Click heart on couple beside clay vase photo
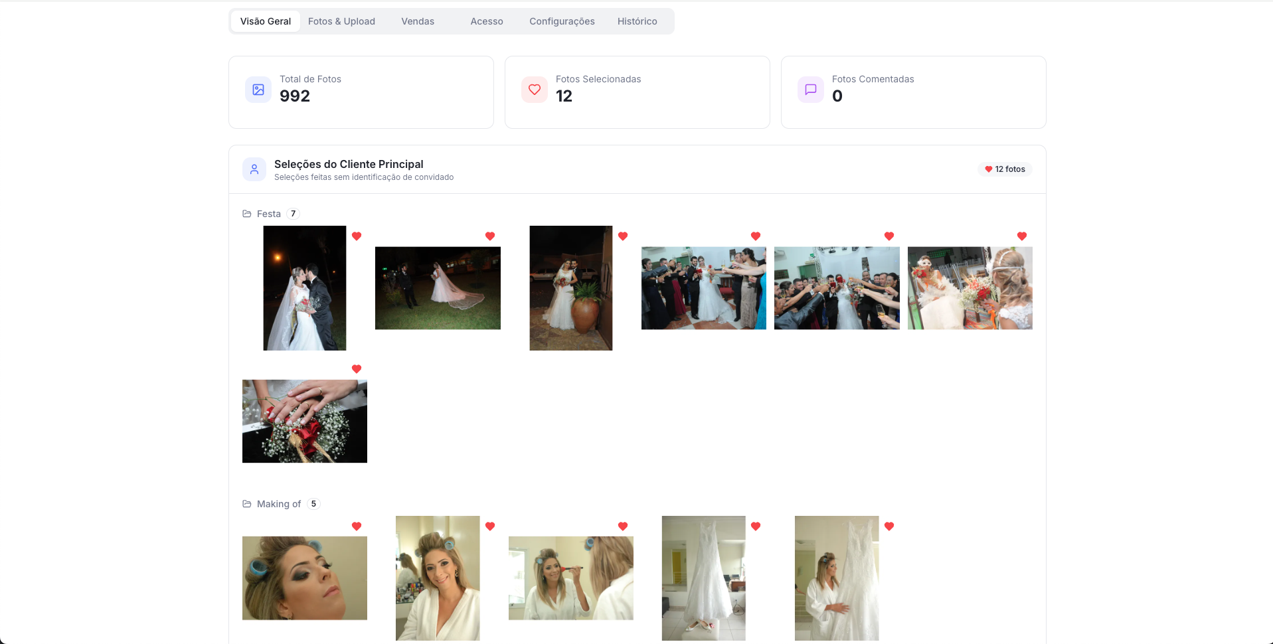 coord(623,236)
